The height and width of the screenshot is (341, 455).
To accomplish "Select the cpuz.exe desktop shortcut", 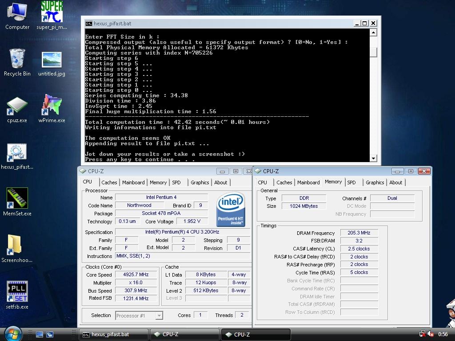I will (x=17, y=110).
